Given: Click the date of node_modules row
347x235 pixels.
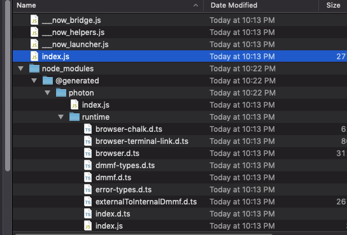Looking at the screenshot, I should pyautogui.click(x=243, y=69).
